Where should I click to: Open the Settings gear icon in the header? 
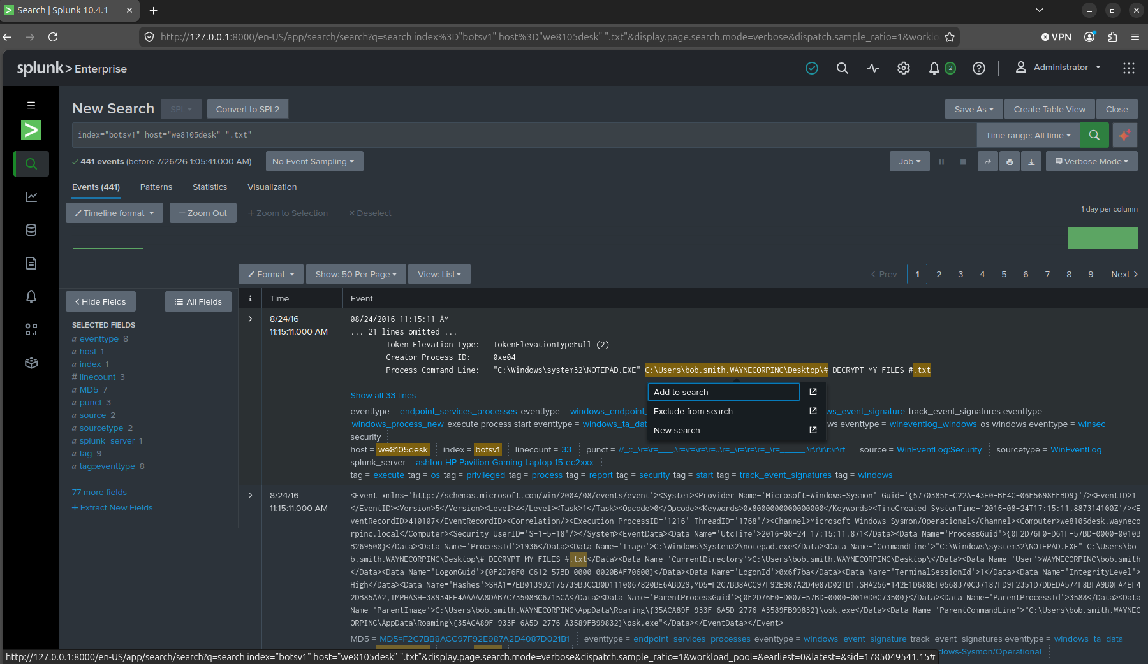(x=904, y=68)
